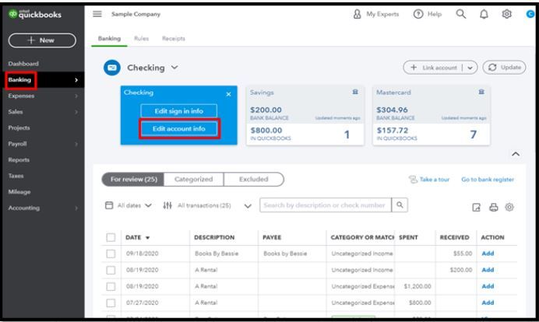Click the search by description field
Image resolution: width=539 pixels, height=322 pixels.
326,205
